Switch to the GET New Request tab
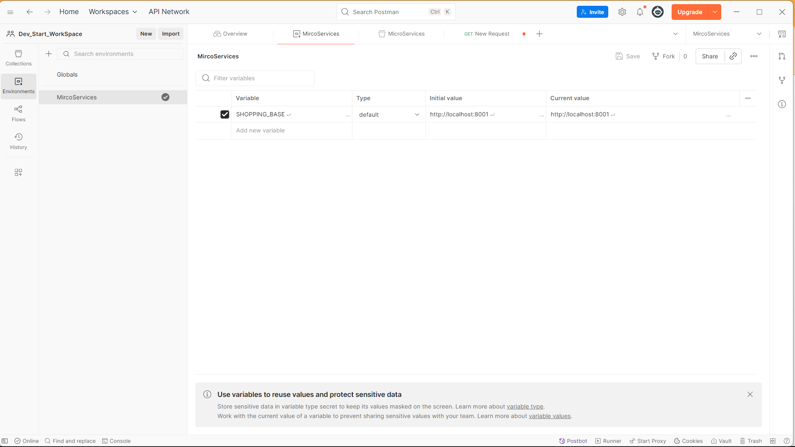 [487, 34]
